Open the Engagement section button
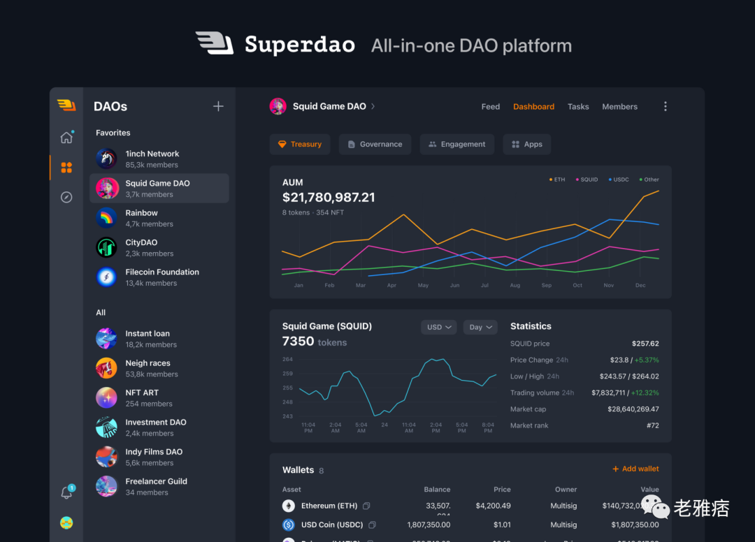The height and width of the screenshot is (542, 755). pos(456,145)
